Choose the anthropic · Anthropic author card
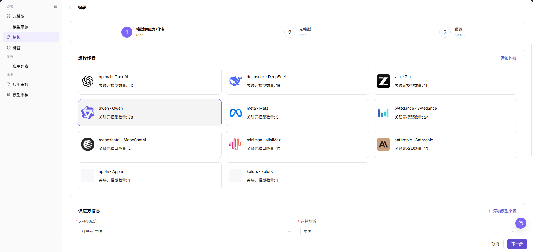 pos(445,144)
